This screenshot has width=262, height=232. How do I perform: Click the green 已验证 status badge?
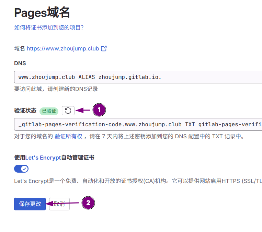(49, 111)
